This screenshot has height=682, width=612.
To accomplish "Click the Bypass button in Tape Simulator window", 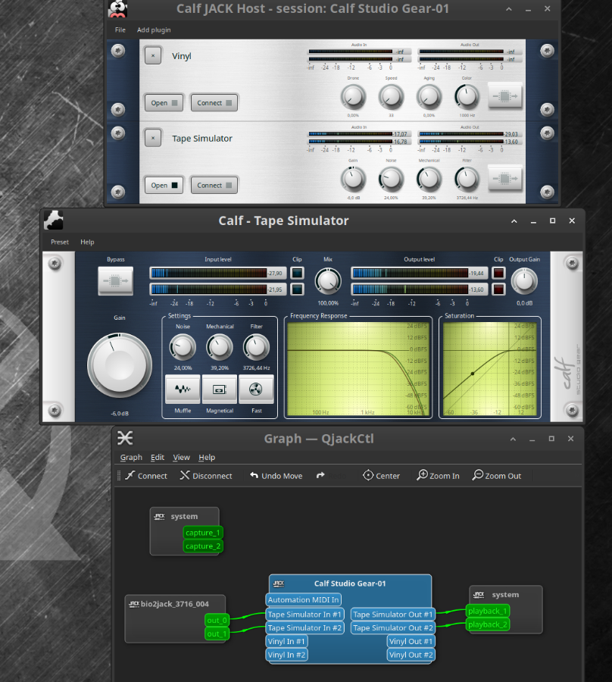I will pyautogui.click(x=116, y=281).
